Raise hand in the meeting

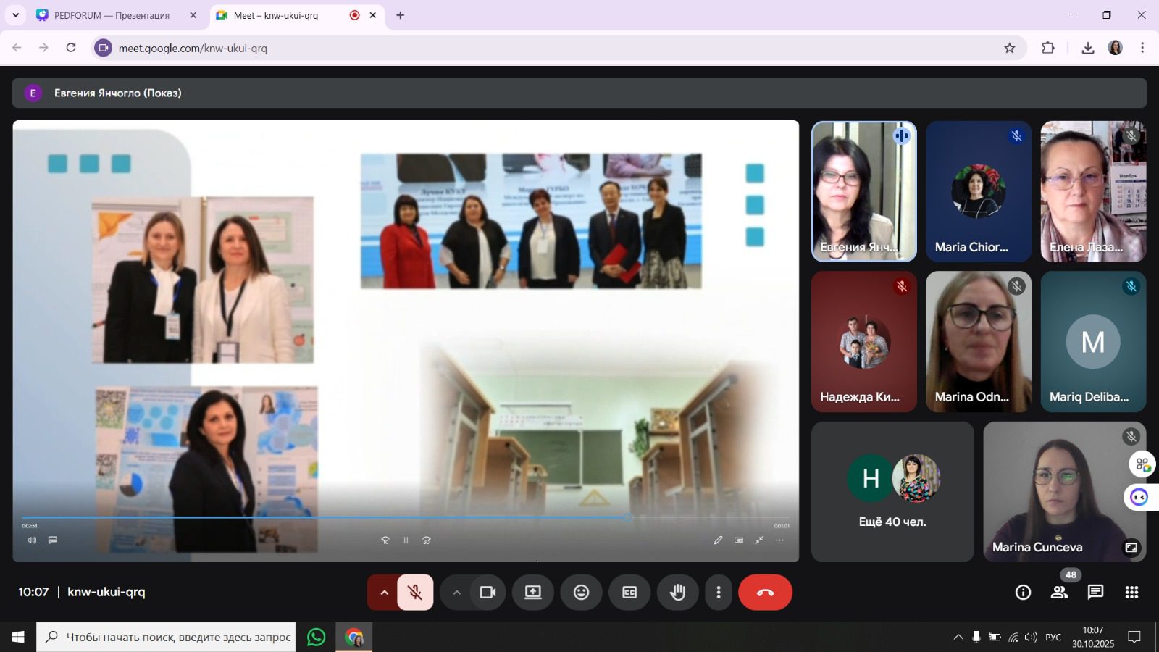[677, 593]
